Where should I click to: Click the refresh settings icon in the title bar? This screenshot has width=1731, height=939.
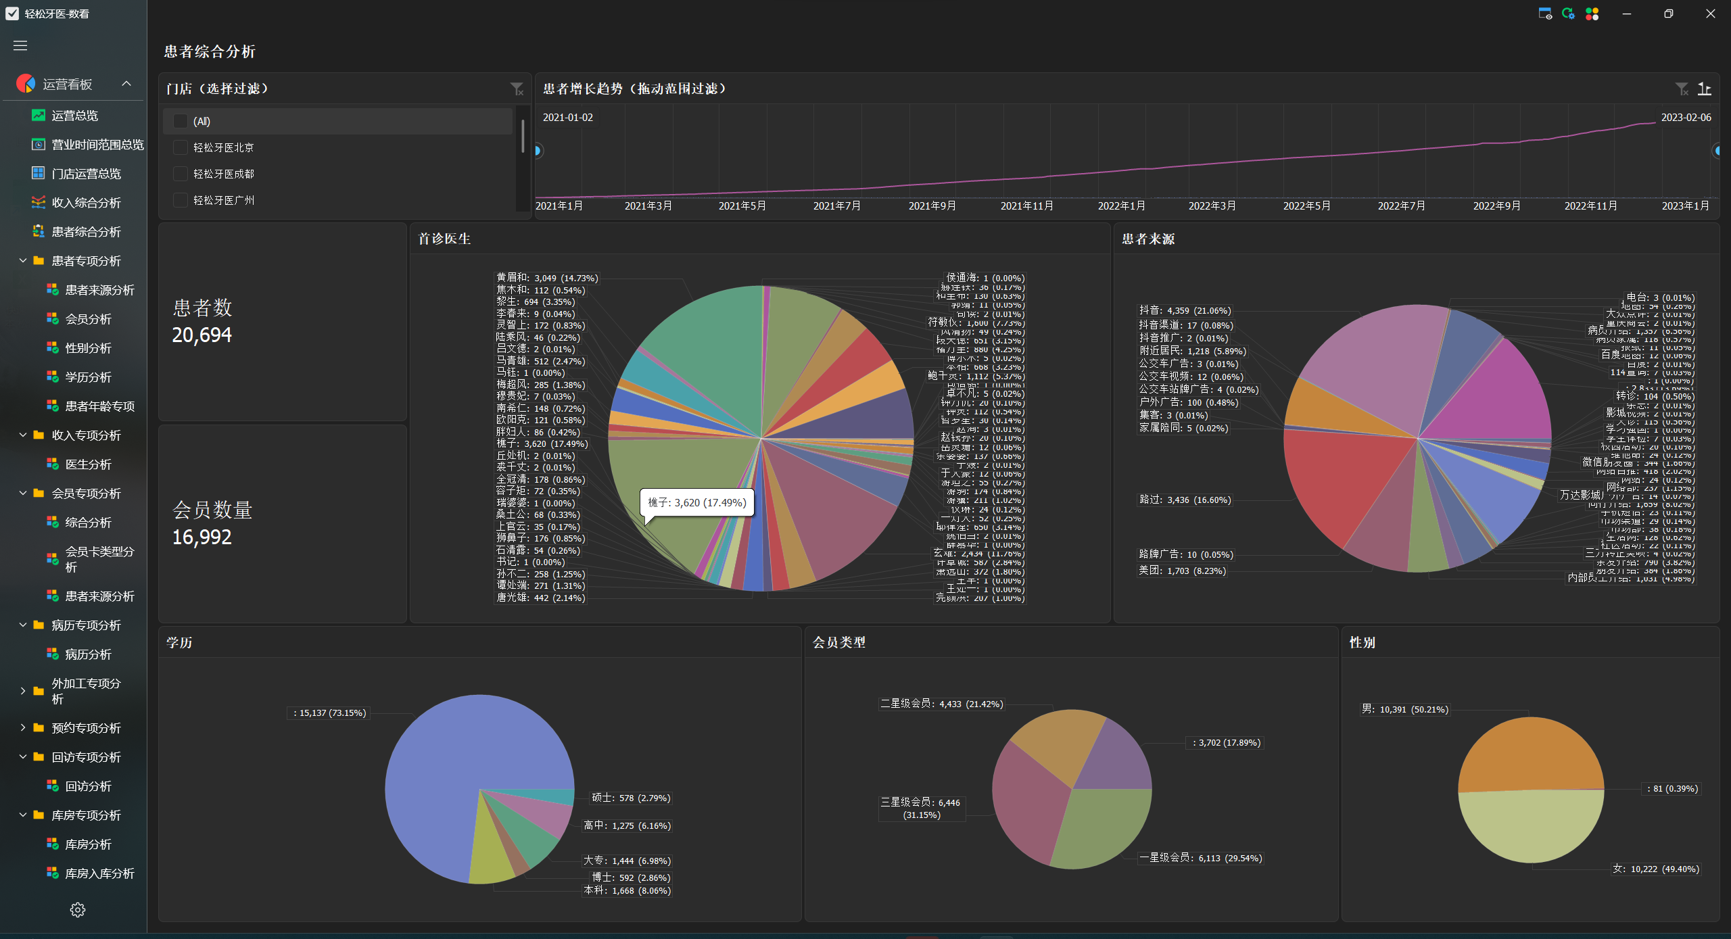click(x=1569, y=14)
